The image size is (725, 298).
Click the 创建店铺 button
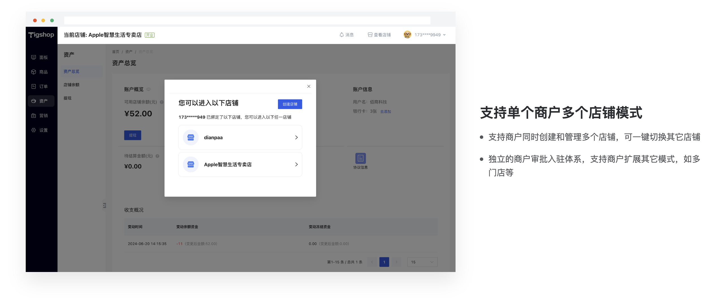pos(290,104)
